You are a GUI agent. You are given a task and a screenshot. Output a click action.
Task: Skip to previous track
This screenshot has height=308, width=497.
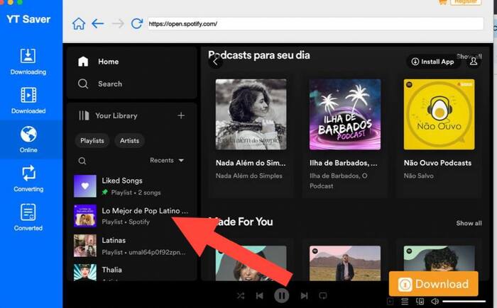[260, 296]
